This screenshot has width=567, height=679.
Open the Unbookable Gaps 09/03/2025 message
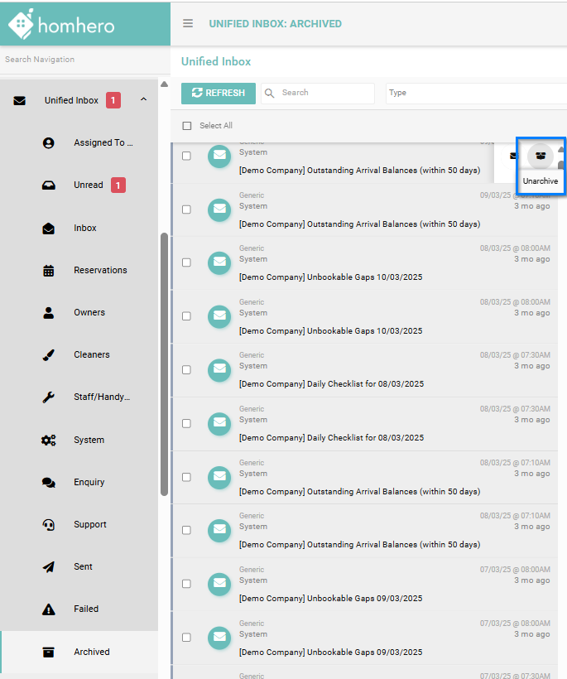click(330, 598)
